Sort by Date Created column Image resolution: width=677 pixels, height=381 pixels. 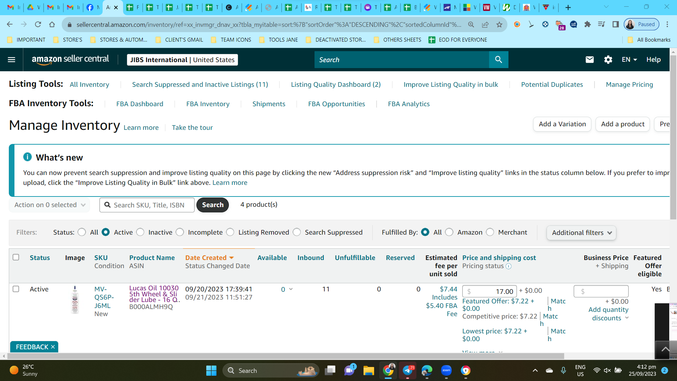[x=209, y=258]
